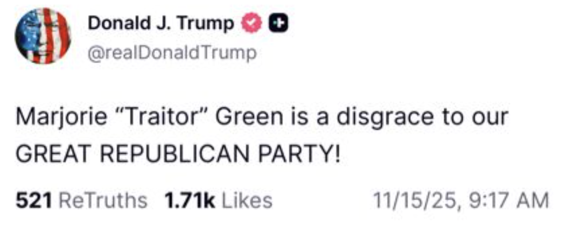Click the GREAT REPUBLICAN PARTY! line
This screenshot has height=241, width=573.
tap(178, 155)
